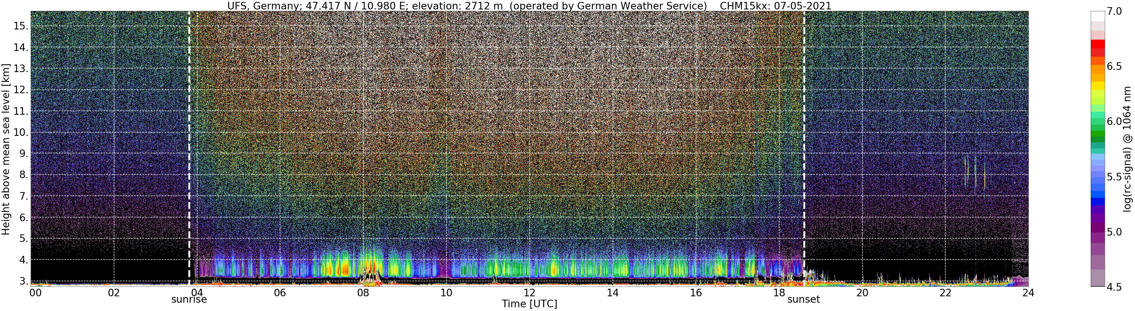Click the '22' time tick label
This screenshot has width=1135, height=311.
click(945, 293)
